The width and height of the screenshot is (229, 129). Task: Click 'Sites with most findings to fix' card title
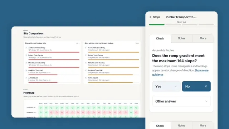(35, 43)
